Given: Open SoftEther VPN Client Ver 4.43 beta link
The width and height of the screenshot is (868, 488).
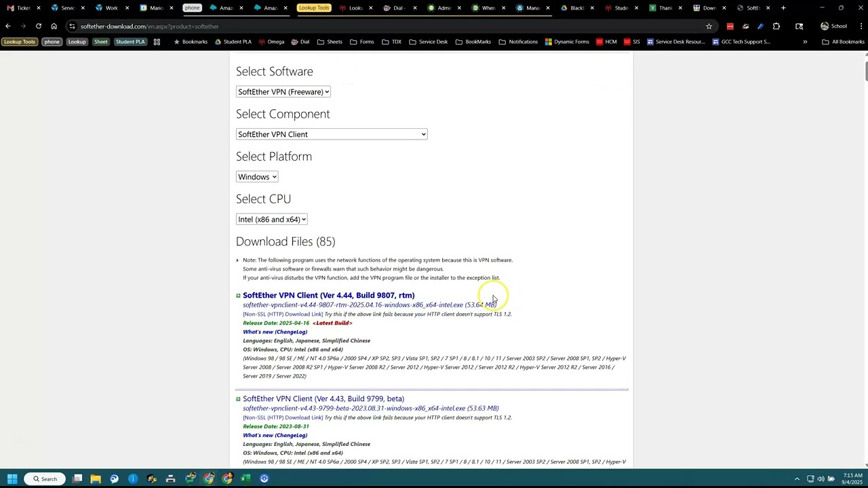Looking at the screenshot, I should coord(323,399).
